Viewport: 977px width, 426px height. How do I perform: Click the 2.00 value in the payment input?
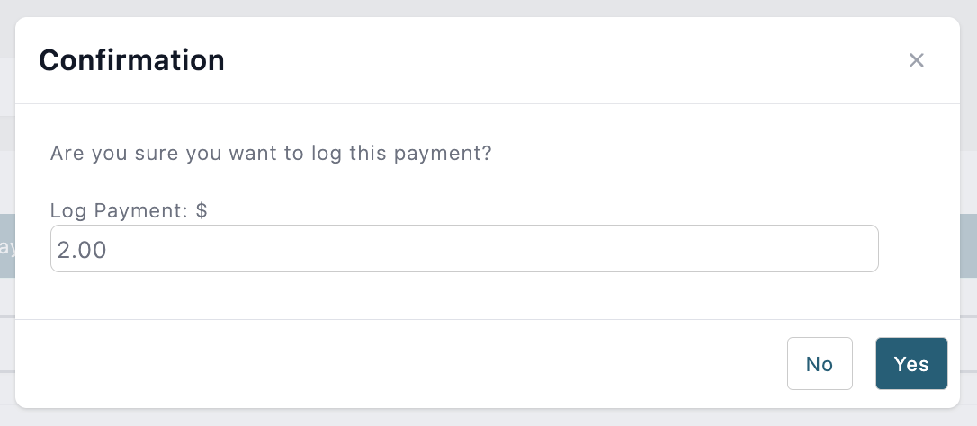click(x=82, y=250)
